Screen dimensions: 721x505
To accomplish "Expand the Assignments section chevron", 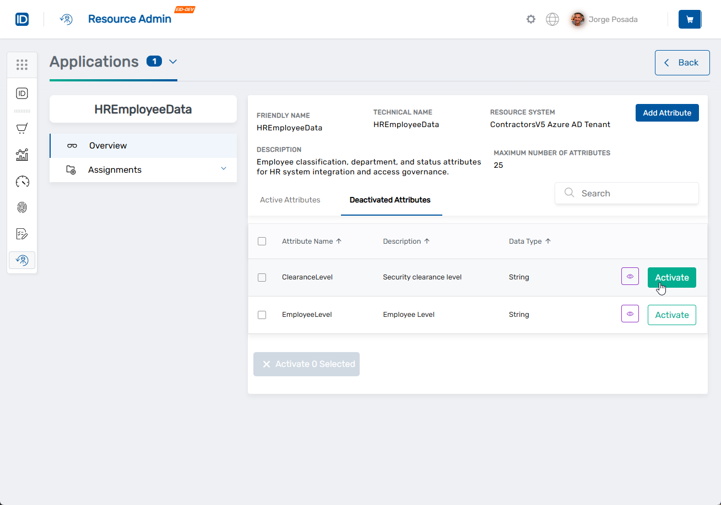I will point(223,169).
